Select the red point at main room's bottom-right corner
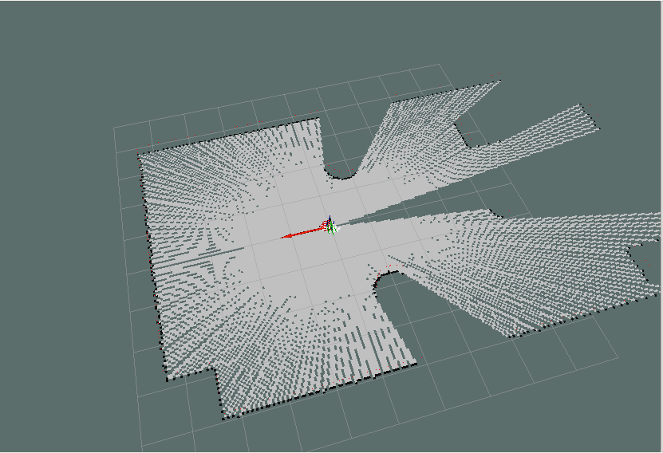This screenshot has height=453, width=663. pos(422,360)
